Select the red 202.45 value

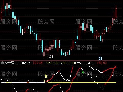click(38, 63)
